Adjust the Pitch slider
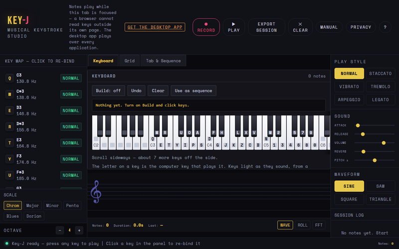This screenshot has height=249, width=399. [x=375, y=160]
